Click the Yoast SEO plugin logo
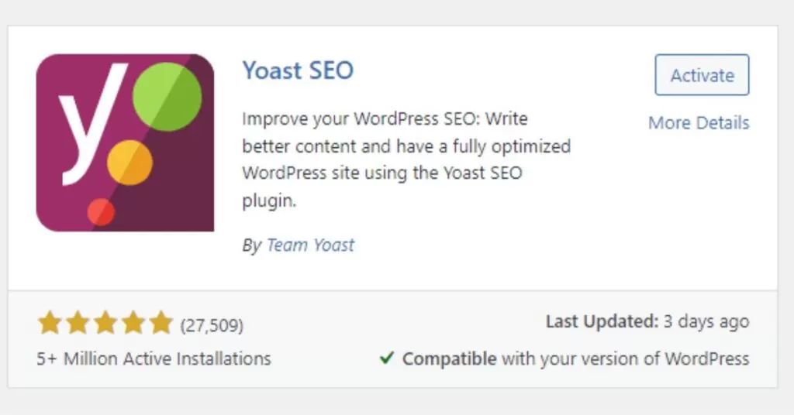Image resolution: width=794 pixels, height=415 pixels. 125,142
